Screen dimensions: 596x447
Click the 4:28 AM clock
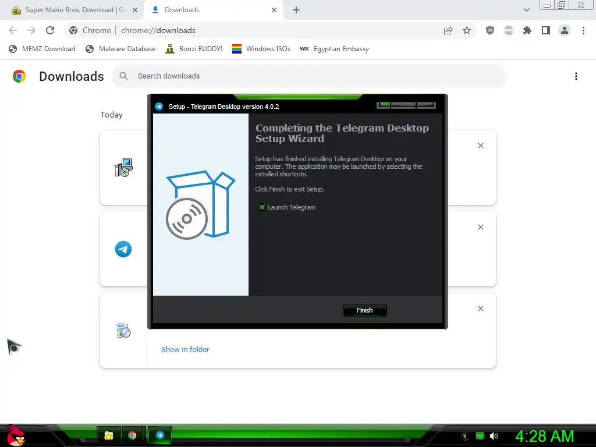(545, 437)
